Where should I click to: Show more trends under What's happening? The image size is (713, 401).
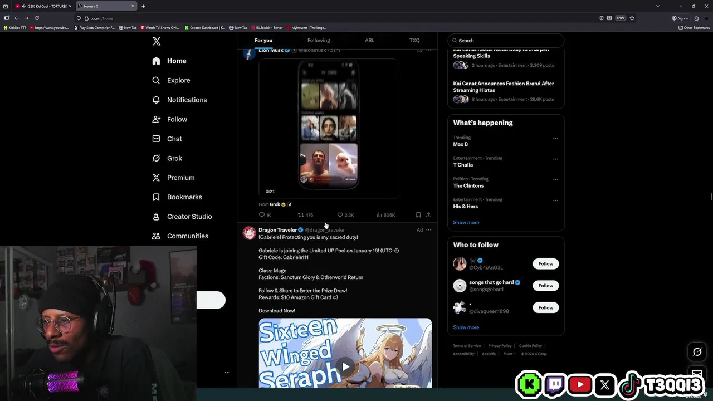point(466,222)
